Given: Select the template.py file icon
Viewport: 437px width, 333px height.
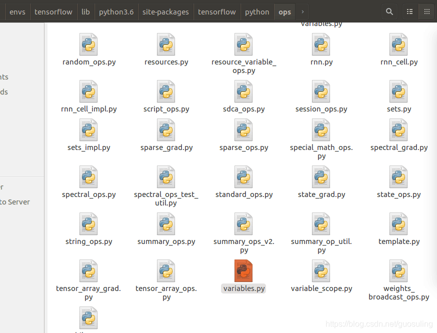Looking at the screenshot, I should (x=398, y=224).
